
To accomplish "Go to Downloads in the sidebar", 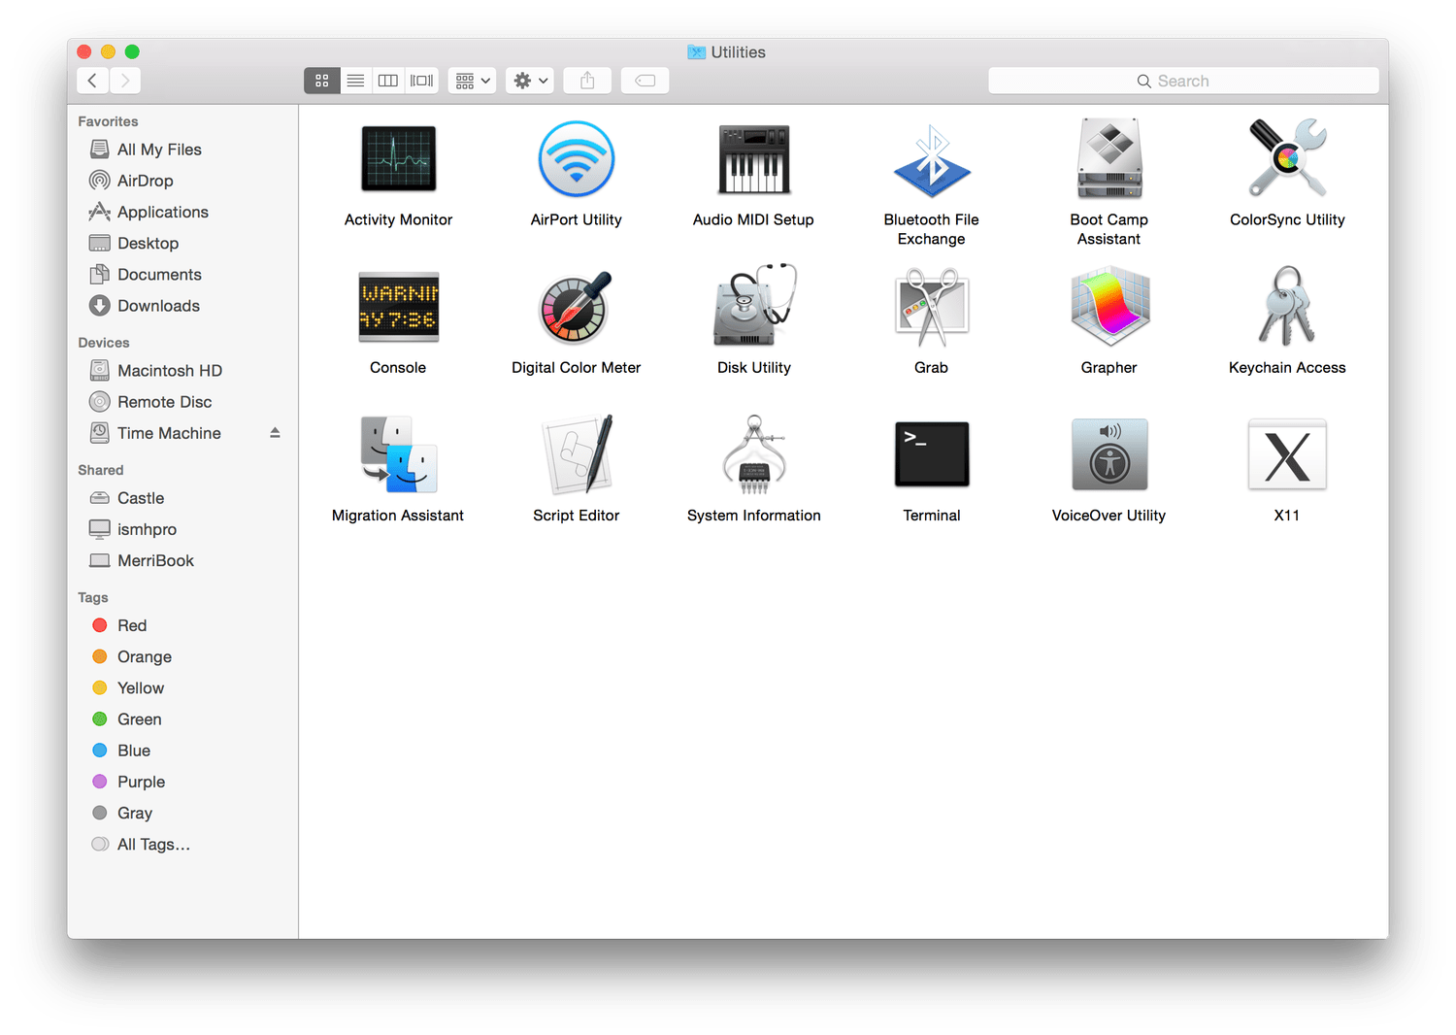I will [158, 306].
